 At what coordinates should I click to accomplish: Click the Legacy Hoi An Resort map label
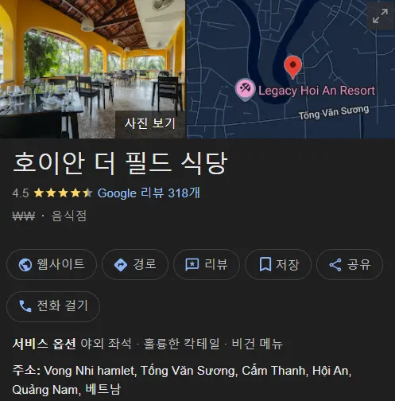coord(316,91)
